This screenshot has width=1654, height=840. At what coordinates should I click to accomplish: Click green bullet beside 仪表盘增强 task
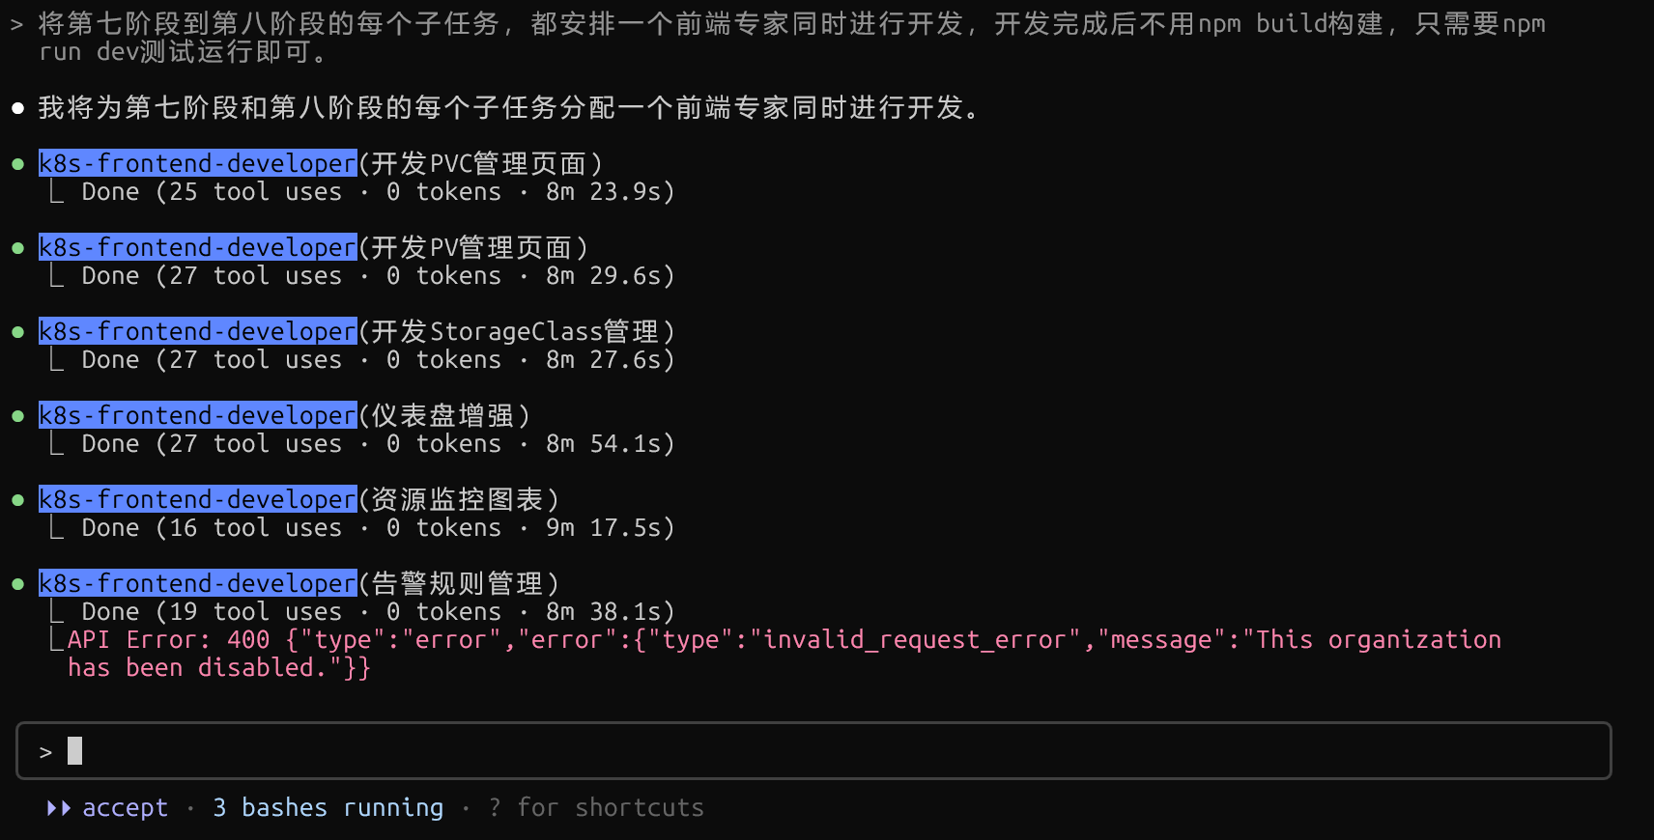pyautogui.click(x=17, y=416)
